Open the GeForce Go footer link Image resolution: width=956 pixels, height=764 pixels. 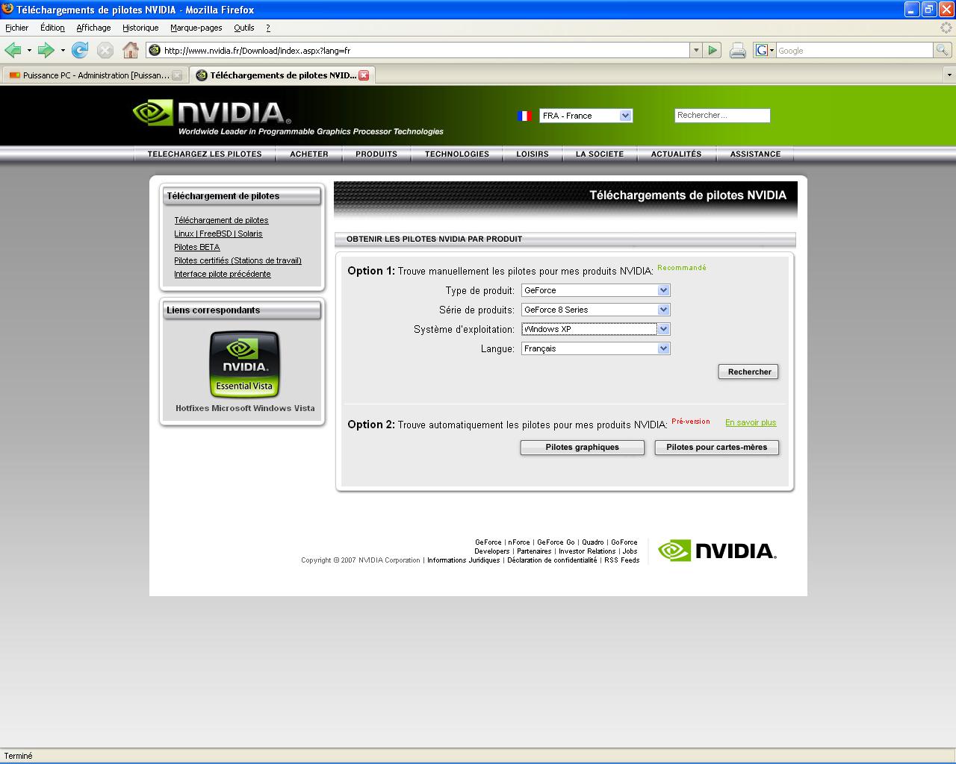(556, 542)
